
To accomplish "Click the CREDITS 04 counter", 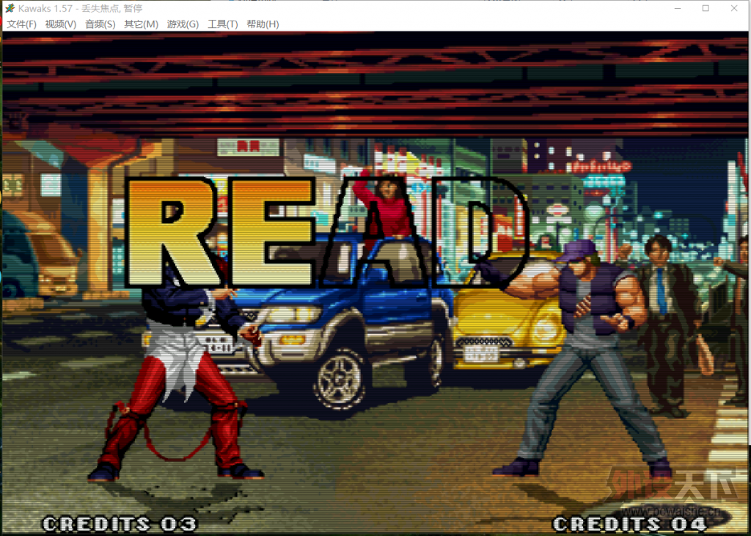I will [x=630, y=524].
